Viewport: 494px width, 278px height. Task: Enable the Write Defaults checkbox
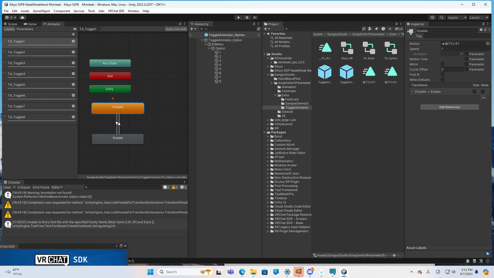click(x=443, y=80)
